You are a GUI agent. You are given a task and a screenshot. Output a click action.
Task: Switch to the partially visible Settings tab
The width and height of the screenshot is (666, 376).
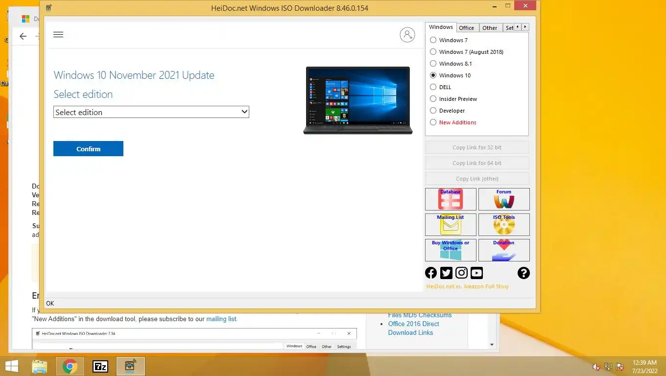(508, 28)
